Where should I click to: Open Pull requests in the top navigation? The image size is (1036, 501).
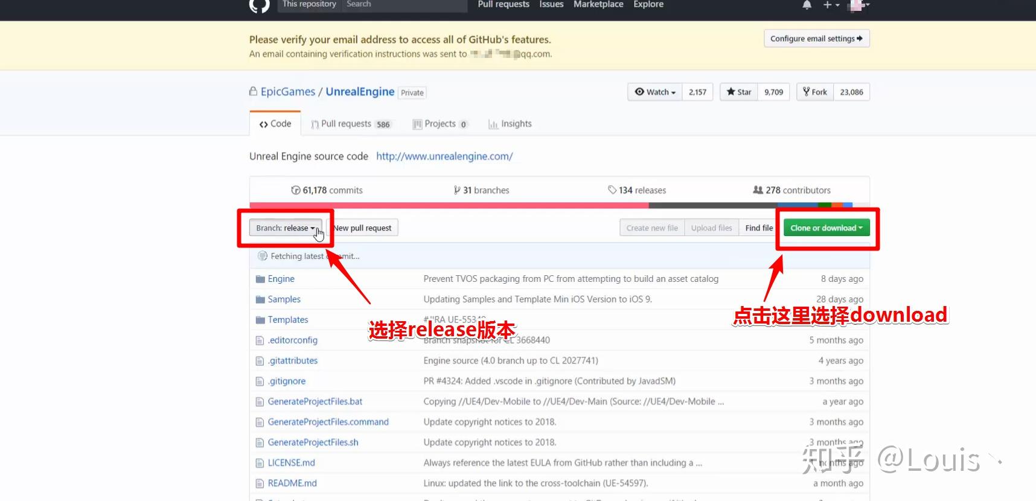[x=504, y=5]
